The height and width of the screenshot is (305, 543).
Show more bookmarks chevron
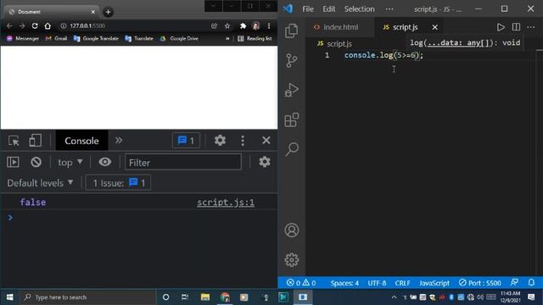[227, 38]
